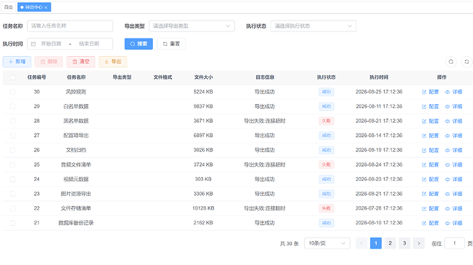Screen dimensions: 473x265
Task: View 详细 for task 28 黑名单数据
Action: click(x=453, y=121)
